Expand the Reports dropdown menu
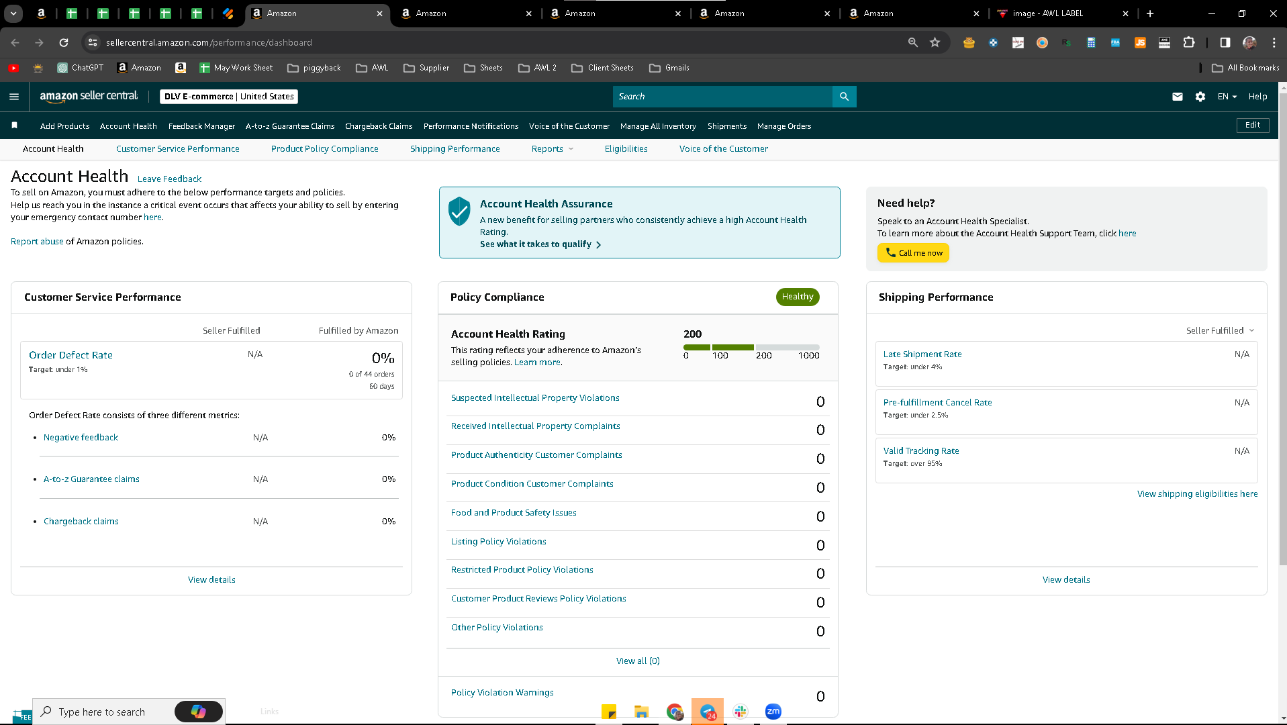The width and height of the screenshot is (1287, 725). tap(553, 149)
